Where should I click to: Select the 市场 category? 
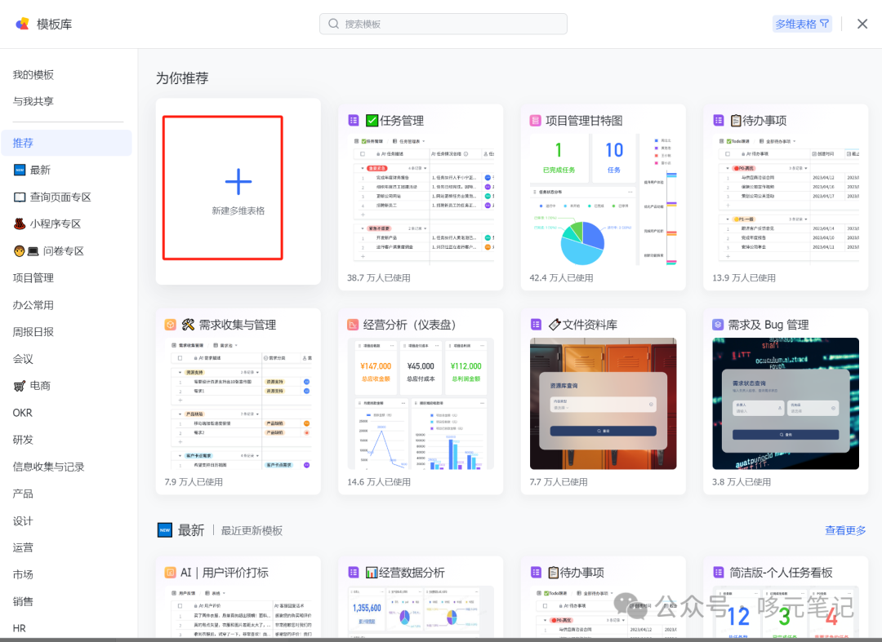(23, 574)
